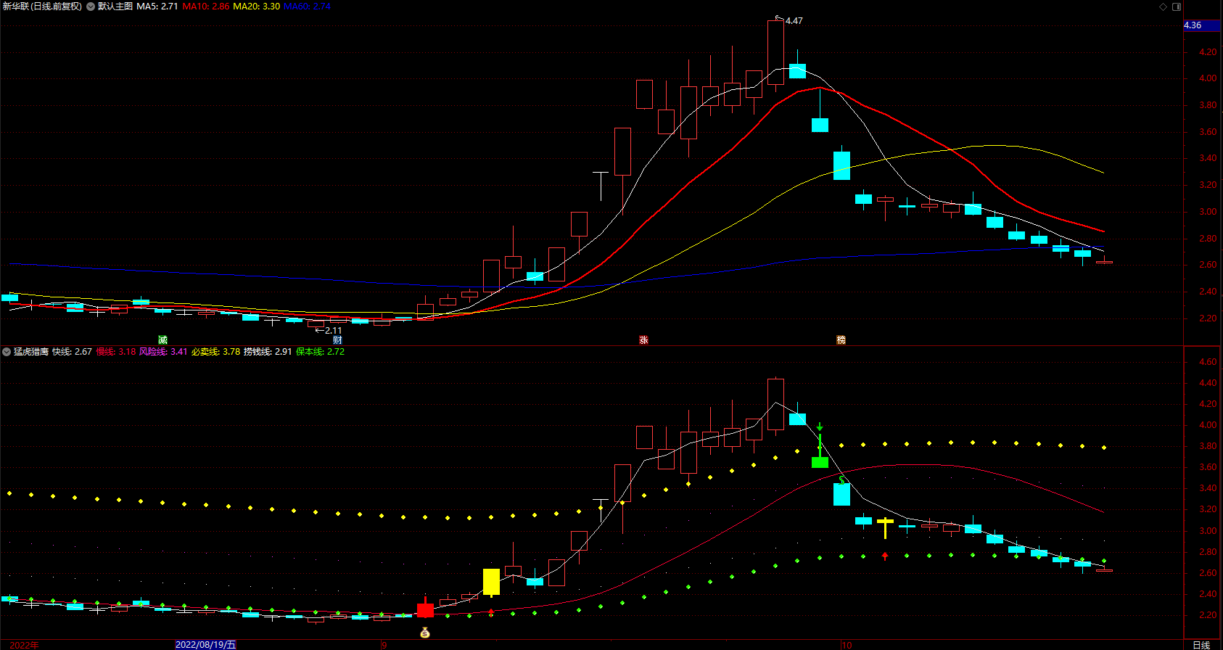Click the MA60: 2.74 indicator label

[307, 7]
